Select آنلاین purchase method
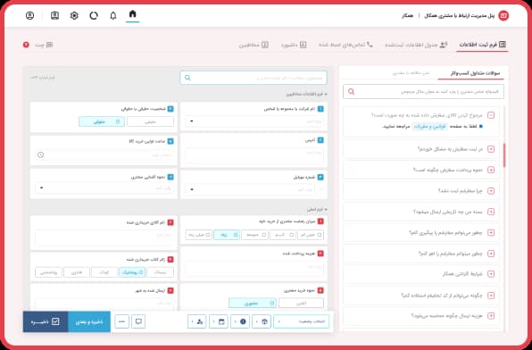The width and height of the screenshot is (532, 350). point(301,303)
